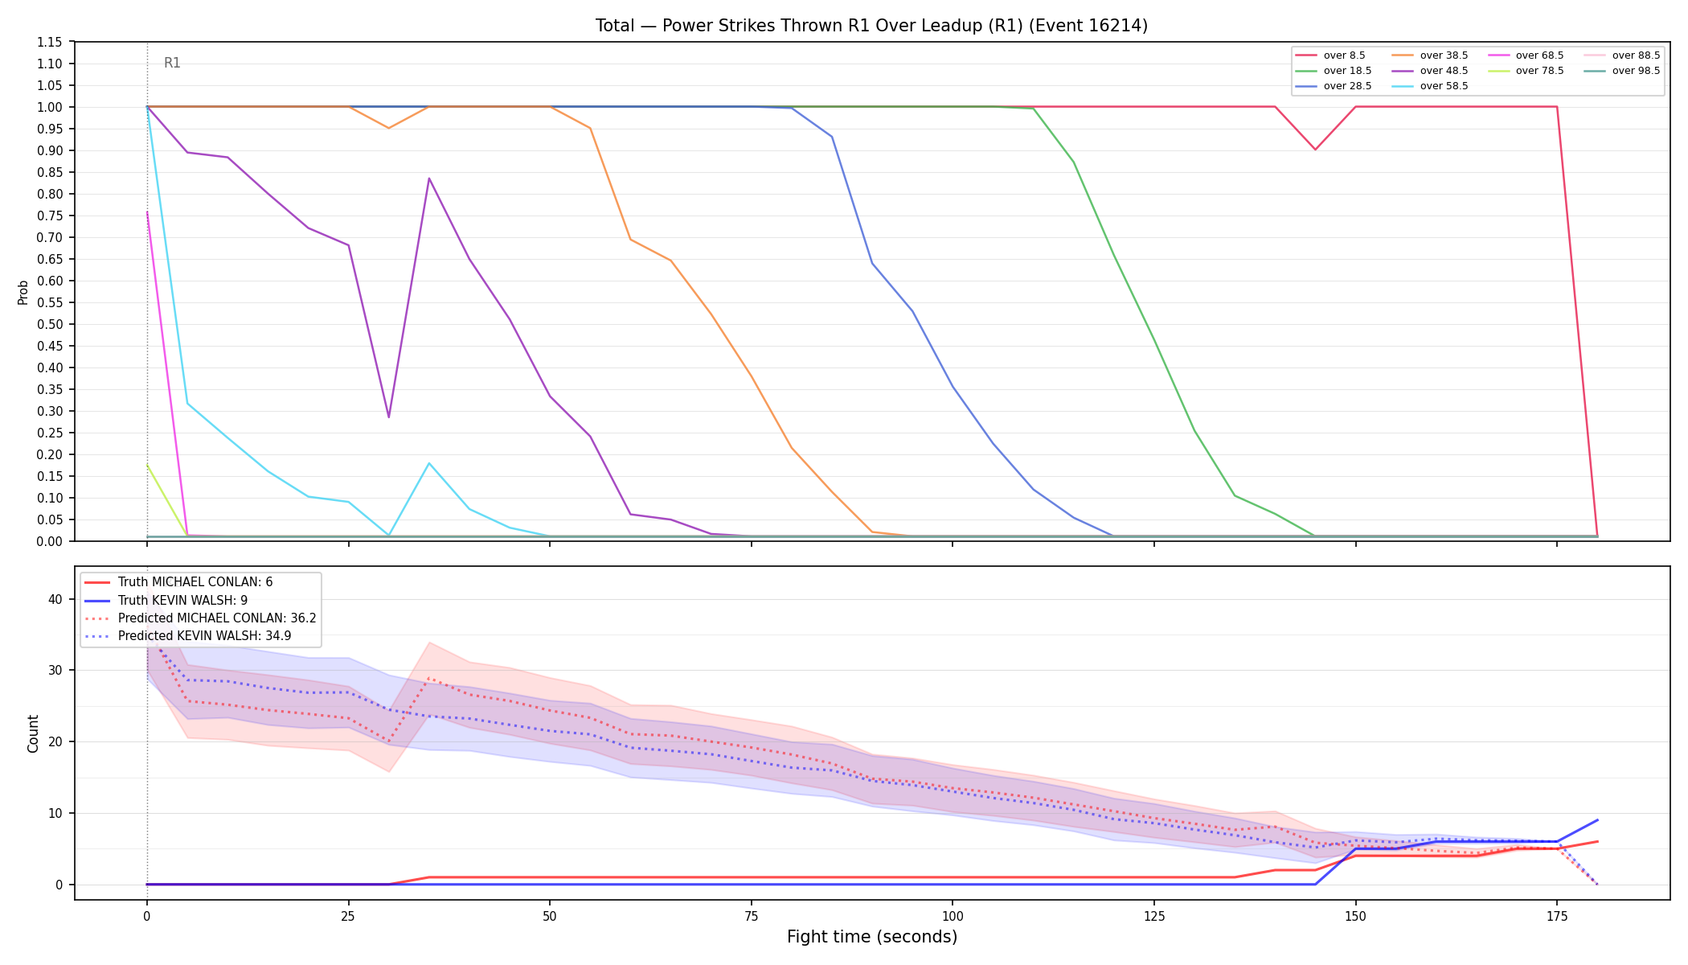1688x965 pixels.
Task: Click the top chart y-tick '0.25'
Action: click(x=50, y=433)
